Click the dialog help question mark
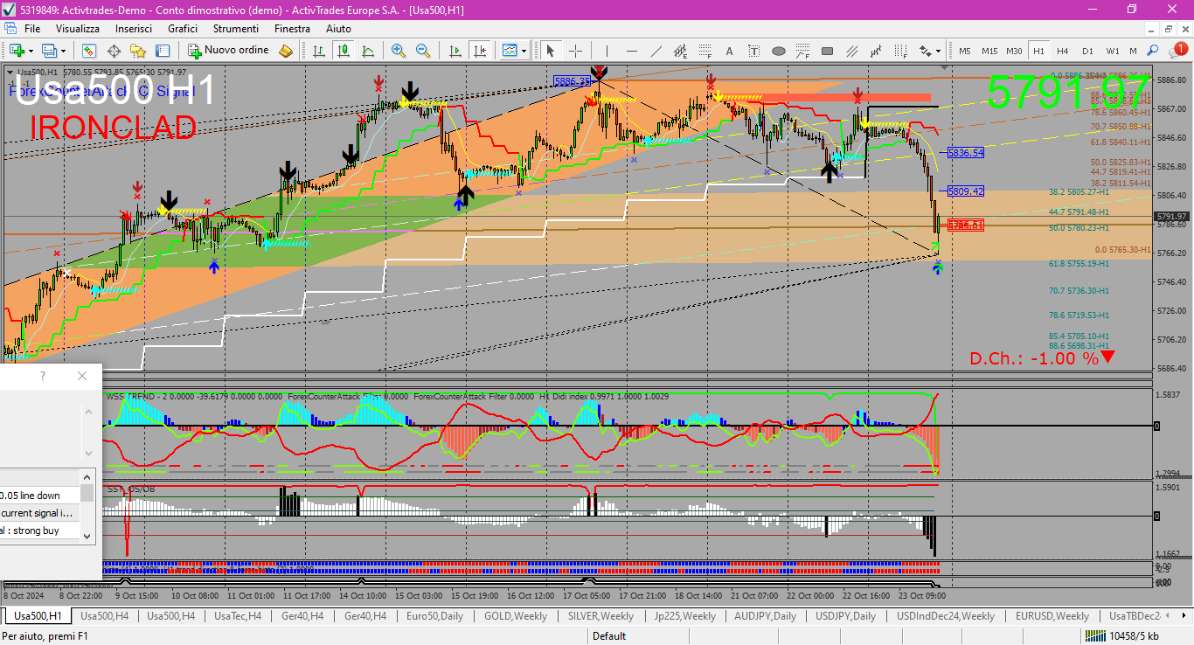 pos(43,376)
